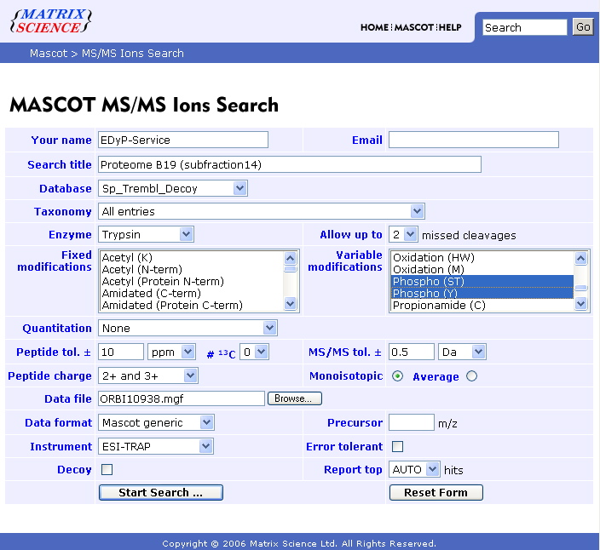Click the Mascot breadcrumb link
This screenshot has width=600, height=550.
click(48, 53)
